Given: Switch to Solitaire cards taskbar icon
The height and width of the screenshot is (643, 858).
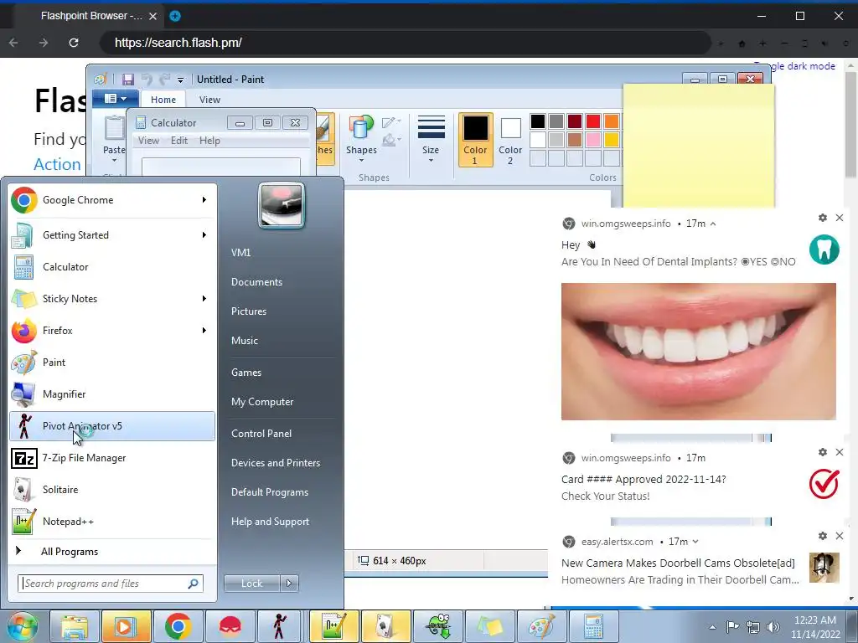Looking at the screenshot, I should 385,626.
